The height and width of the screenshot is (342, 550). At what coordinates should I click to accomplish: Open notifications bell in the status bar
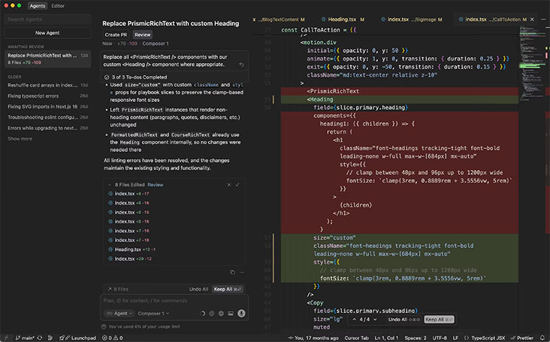(542, 338)
